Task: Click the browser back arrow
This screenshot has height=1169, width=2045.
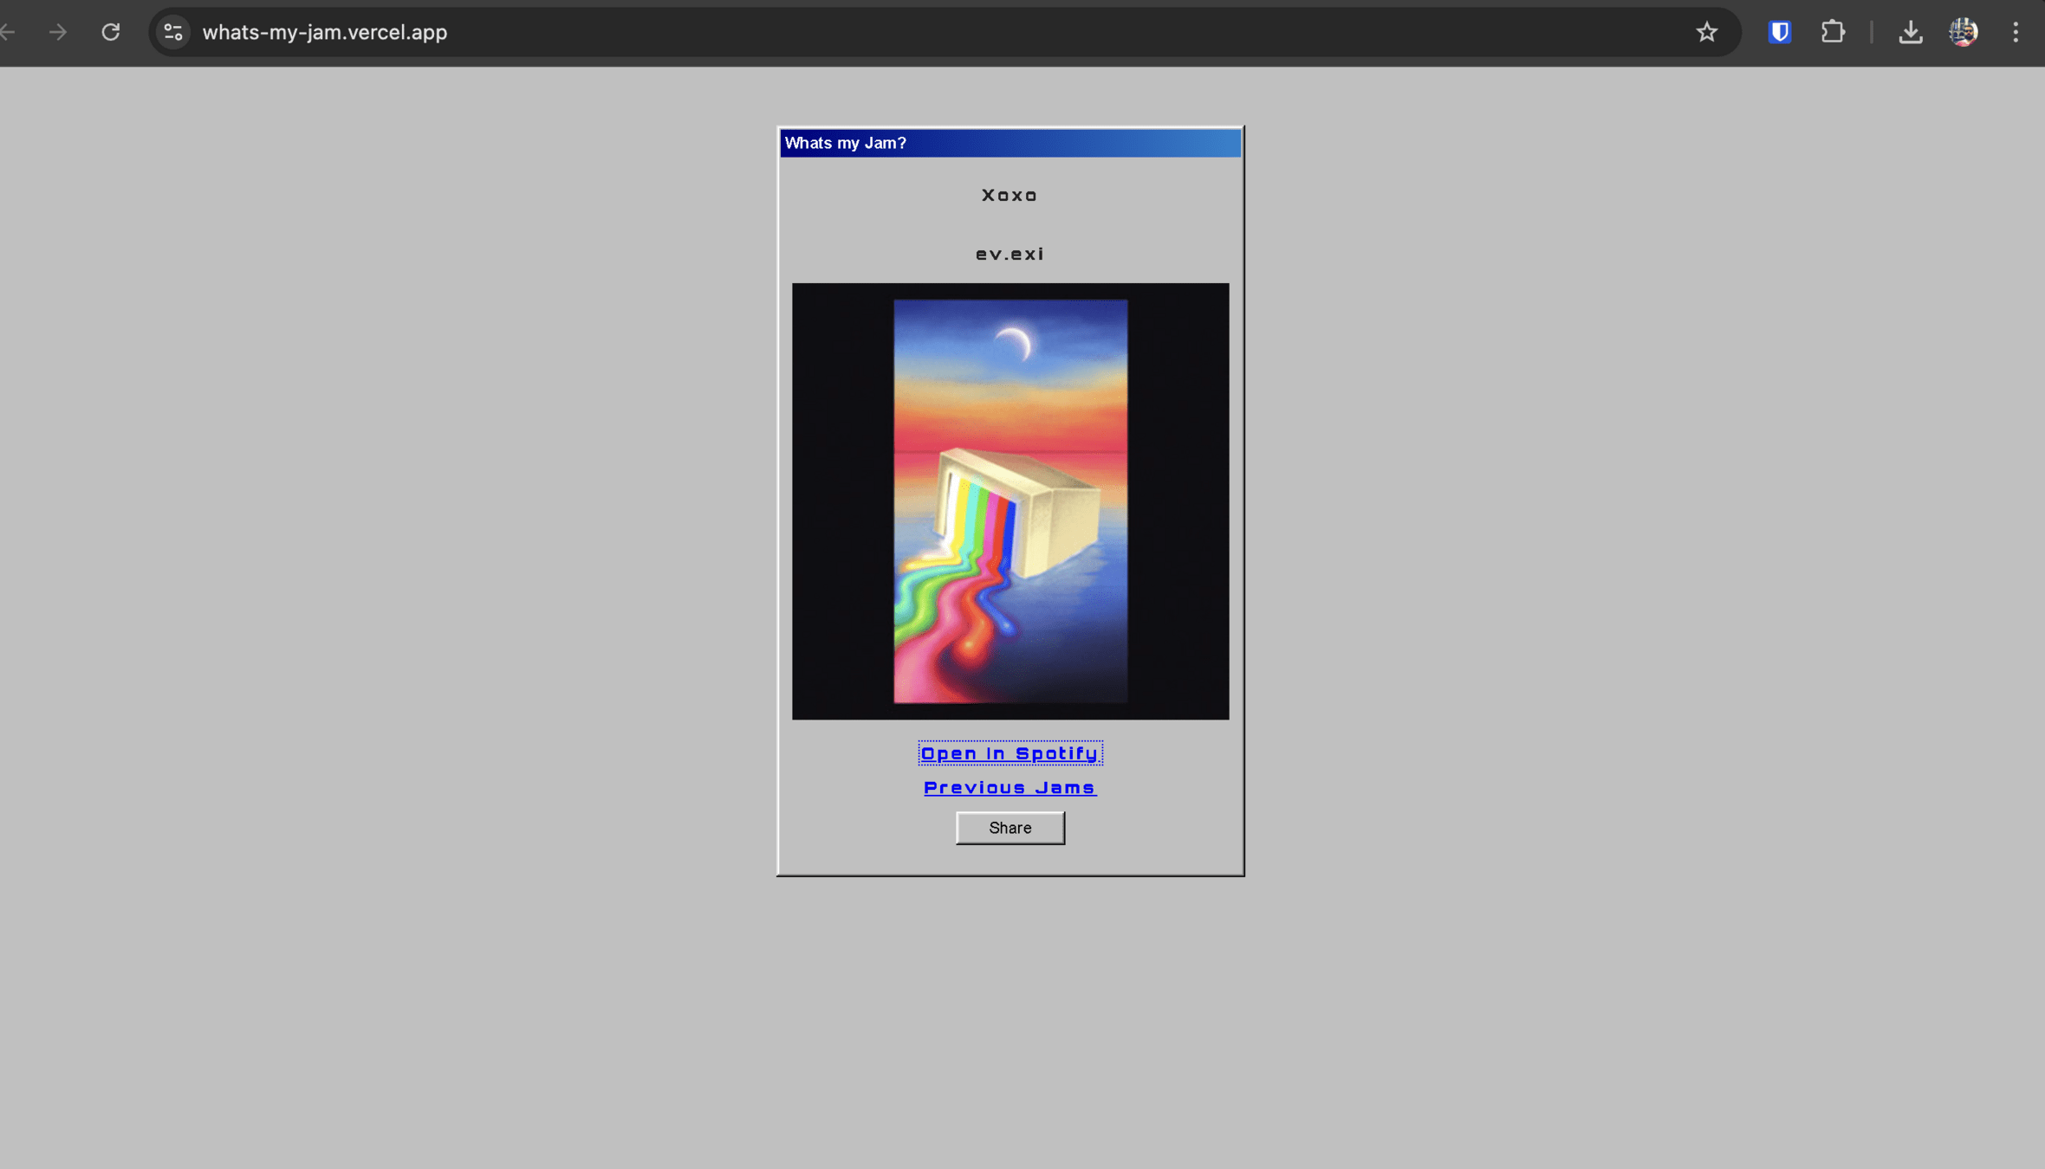Action: 9,32
